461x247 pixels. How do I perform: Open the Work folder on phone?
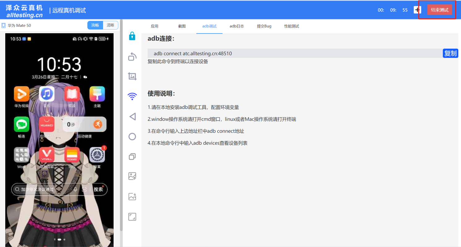[22, 155]
